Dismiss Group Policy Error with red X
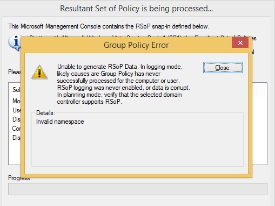Viewport: 275px width, 206px height. click(240, 42)
